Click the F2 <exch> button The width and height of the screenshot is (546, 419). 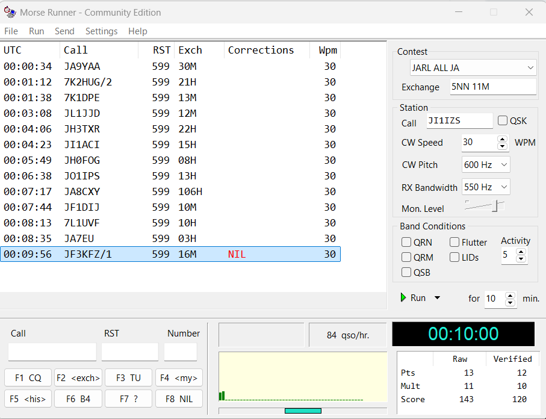[x=78, y=378]
